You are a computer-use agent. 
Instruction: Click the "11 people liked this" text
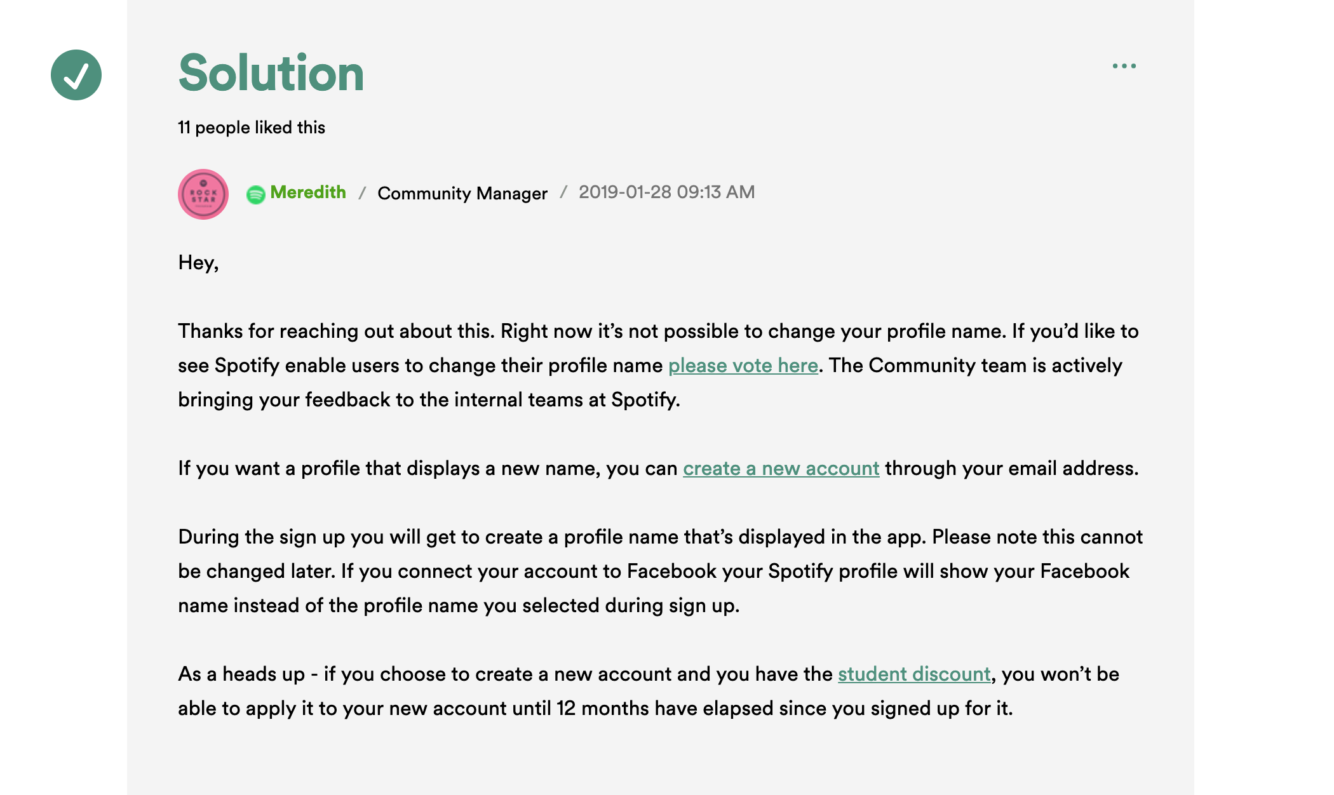252,128
